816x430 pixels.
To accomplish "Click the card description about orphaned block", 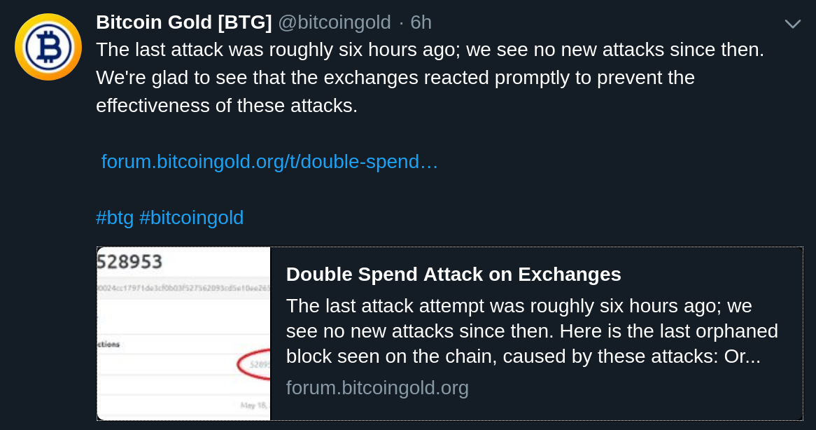I will pyautogui.click(x=532, y=331).
